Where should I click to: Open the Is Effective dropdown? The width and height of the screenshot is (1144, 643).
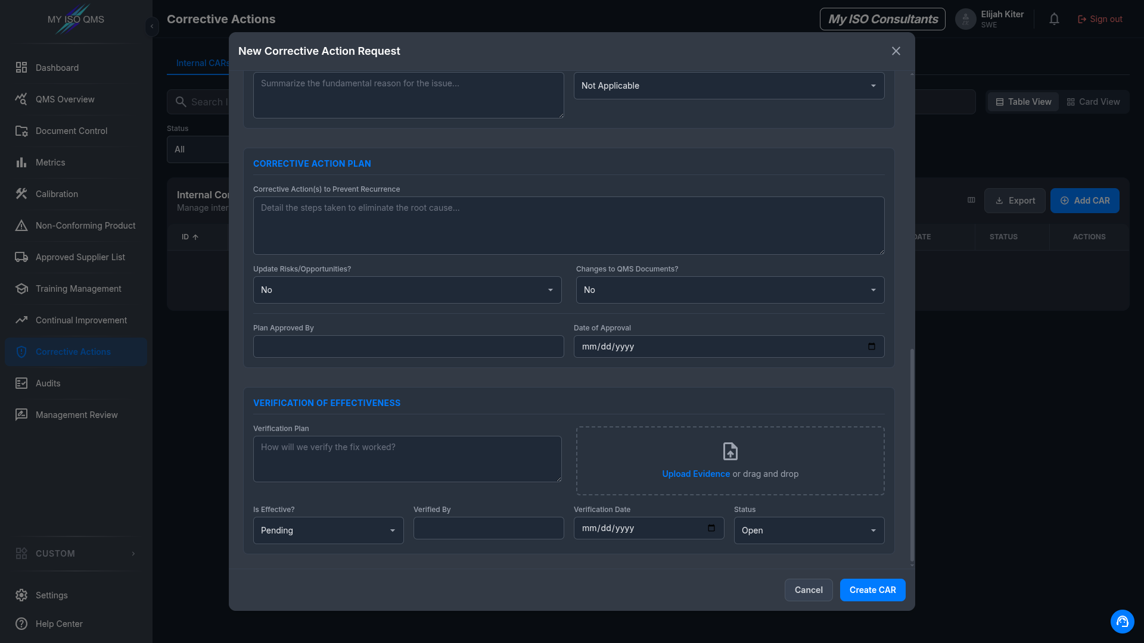click(x=328, y=530)
